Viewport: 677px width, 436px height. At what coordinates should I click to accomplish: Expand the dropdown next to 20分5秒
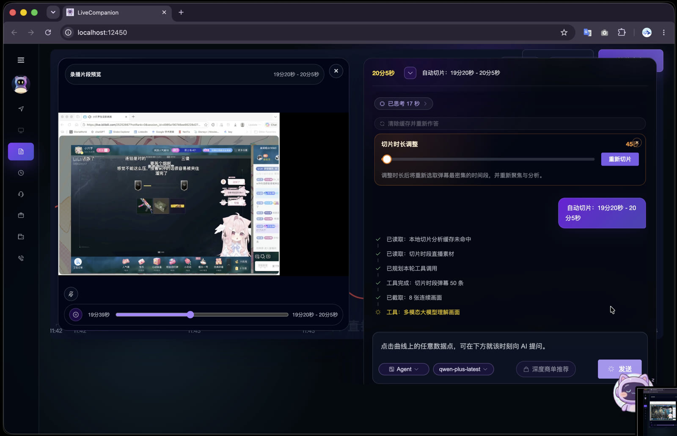[x=410, y=73]
